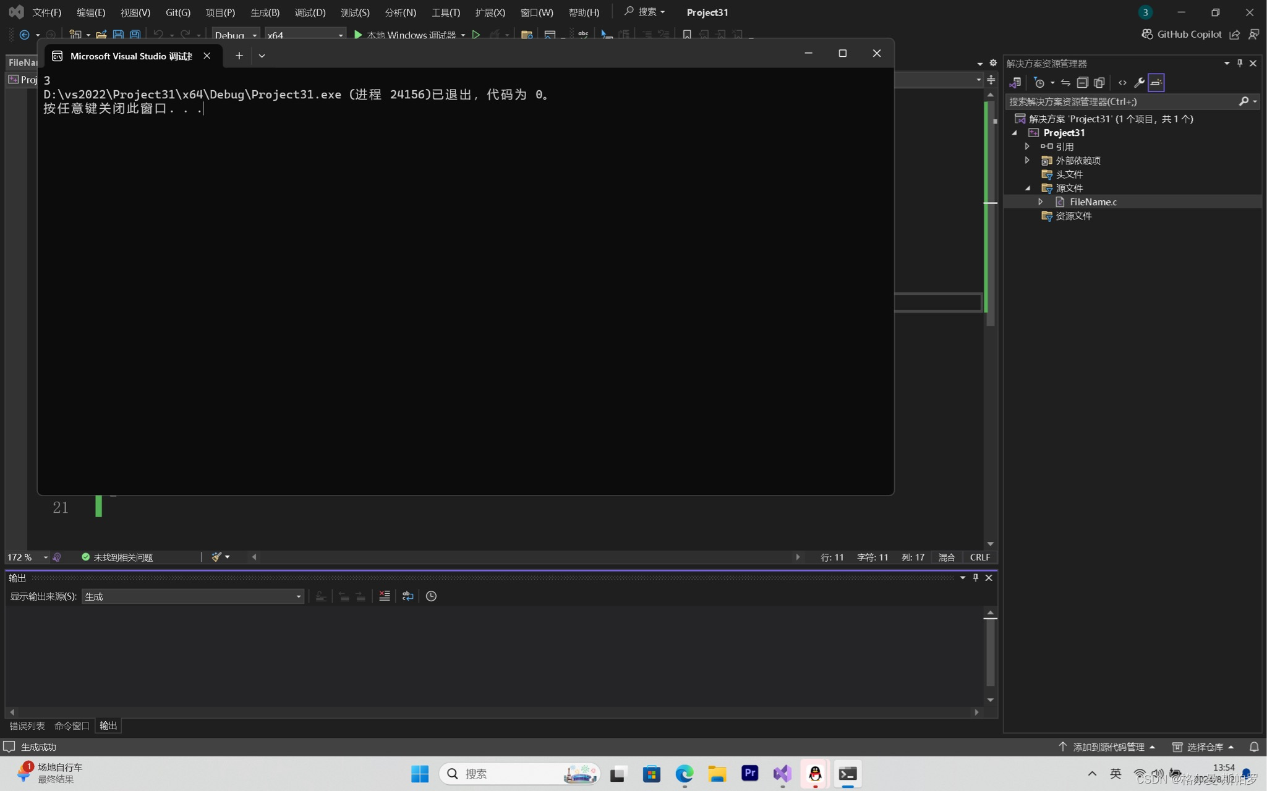Select the 输出 tab at bottom
1267x791 pixels.
click(x=108, y=725)
